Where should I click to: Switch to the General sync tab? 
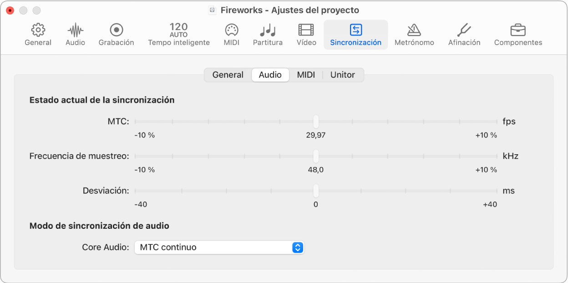point(228,75)
